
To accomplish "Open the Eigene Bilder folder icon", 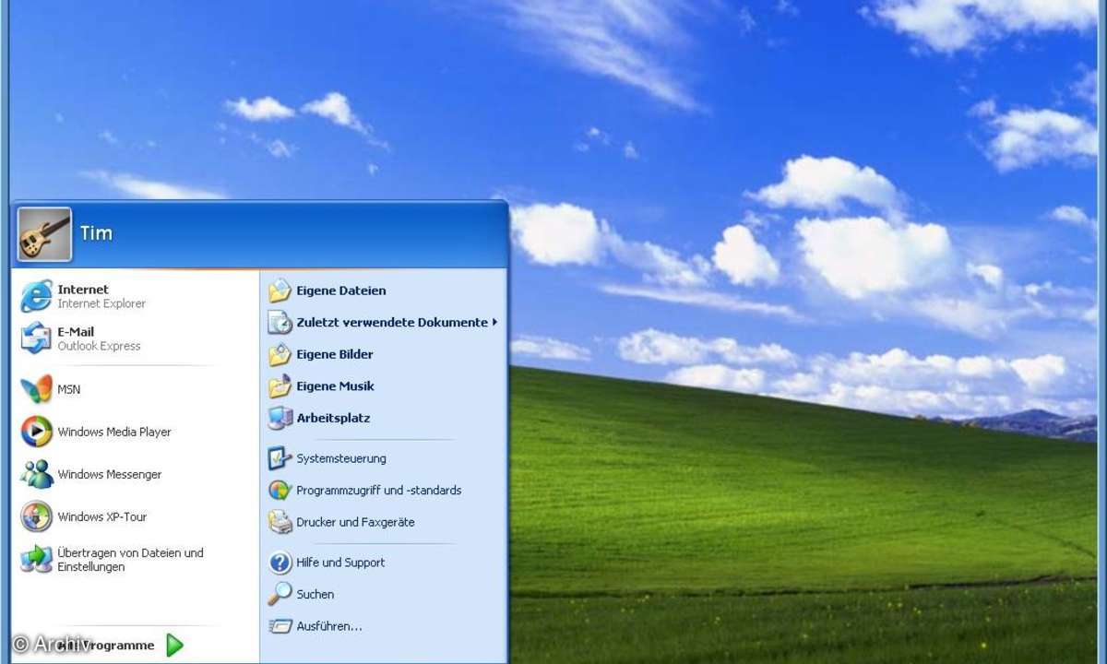I will click(x=280, y=354).
